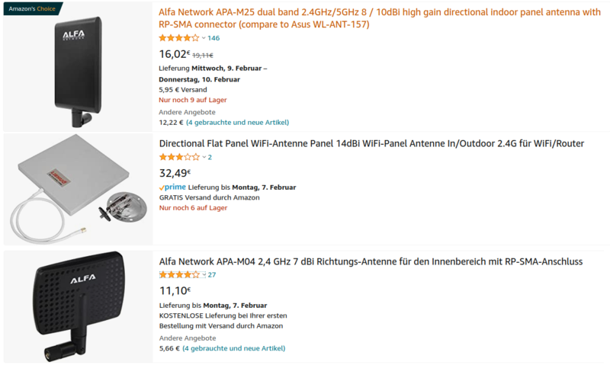Click the 16,02€ price of APA-M25

[173, 54]
